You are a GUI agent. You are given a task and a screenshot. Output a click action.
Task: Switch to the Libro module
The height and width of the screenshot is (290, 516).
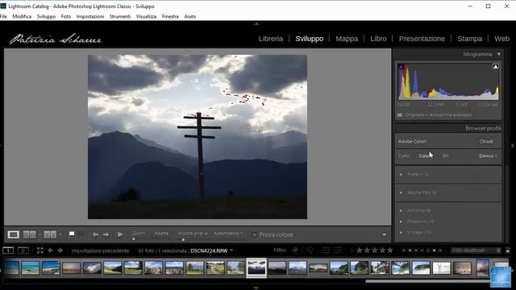click(378, 39)
